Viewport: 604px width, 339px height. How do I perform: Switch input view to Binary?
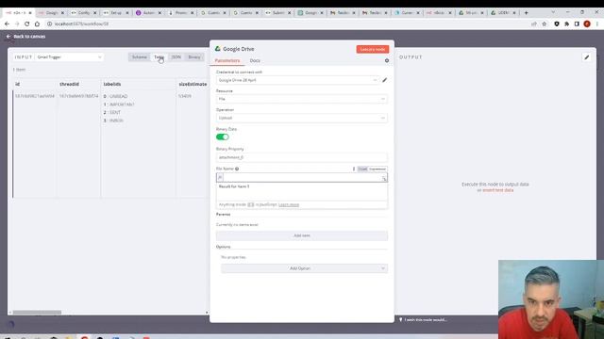(x=194, y=56)
